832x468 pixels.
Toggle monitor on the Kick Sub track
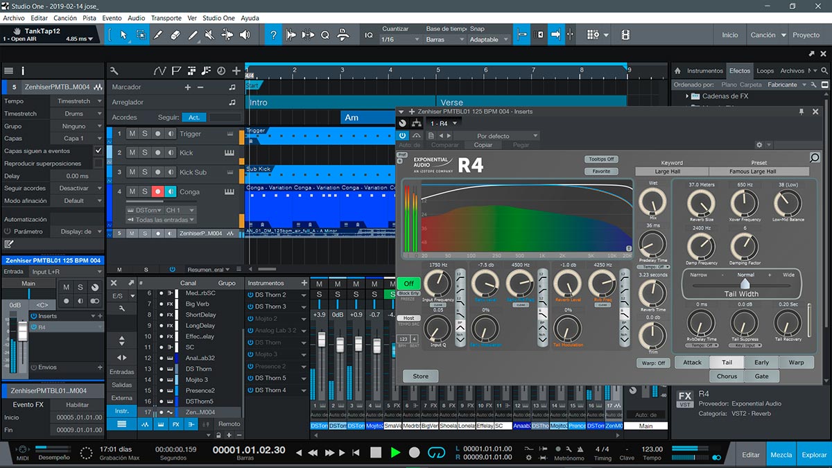[171, 172]
